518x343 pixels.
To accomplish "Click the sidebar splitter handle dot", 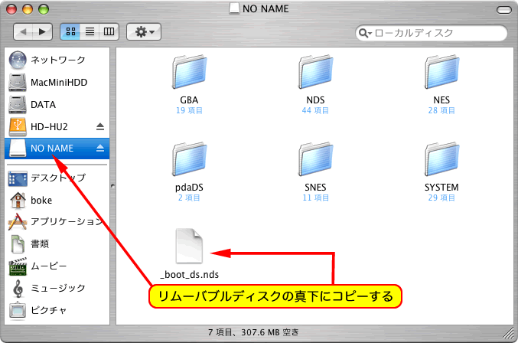I will pyautogui.click(x=112, y=186).
